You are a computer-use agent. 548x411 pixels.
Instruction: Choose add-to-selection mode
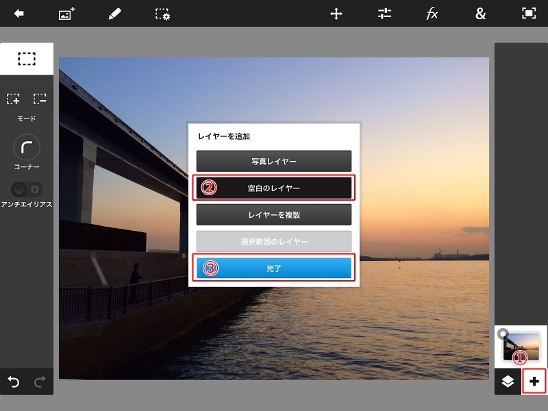(x=14, y=99)
